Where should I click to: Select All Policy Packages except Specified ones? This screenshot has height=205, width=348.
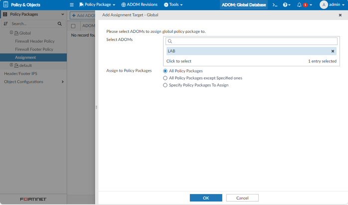[165, 78]
